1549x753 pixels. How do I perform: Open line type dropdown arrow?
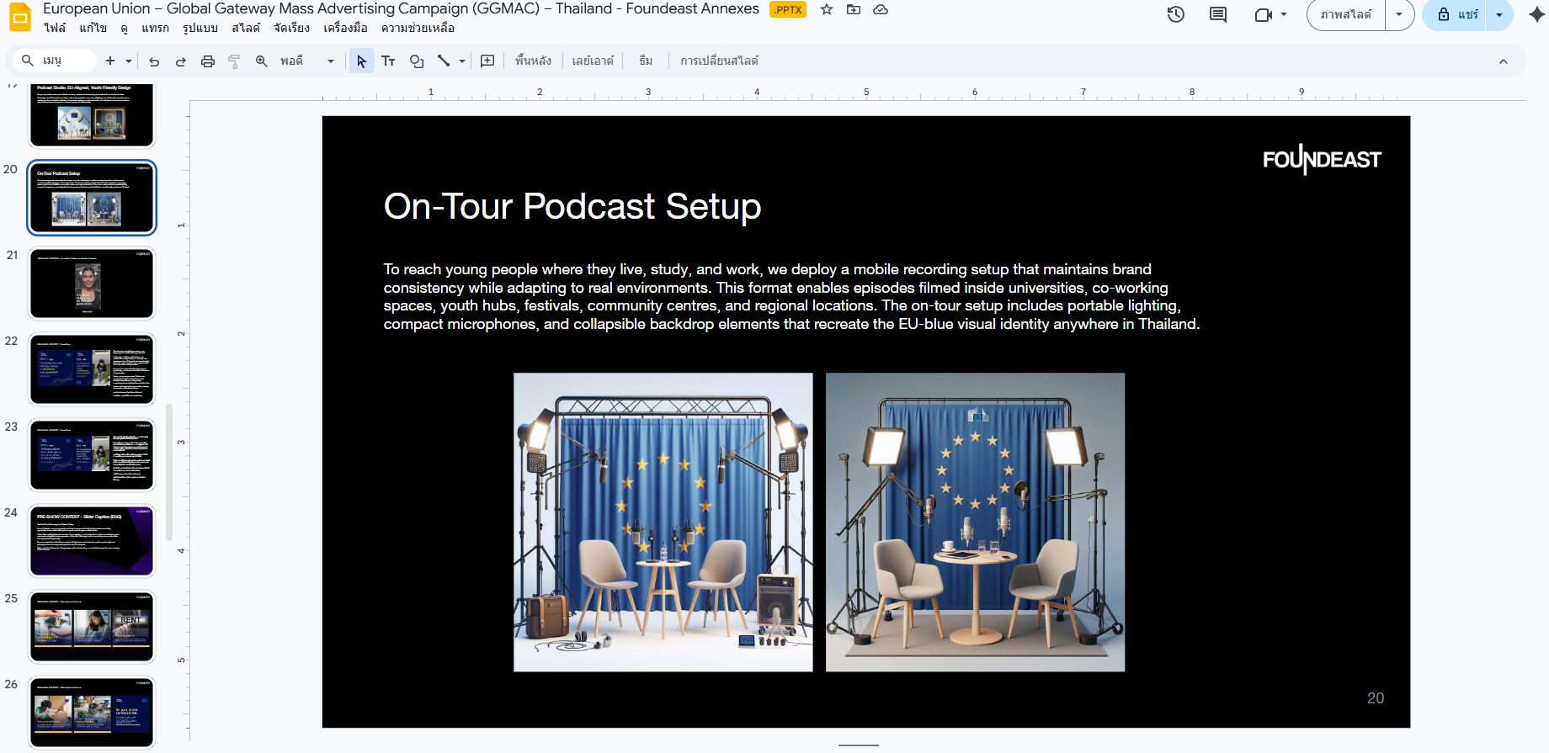[462, 61]
